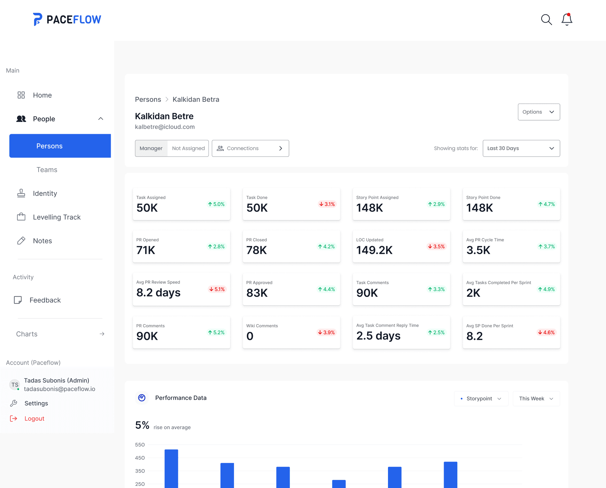Open the Options dropdown

[x=538, y=112]
